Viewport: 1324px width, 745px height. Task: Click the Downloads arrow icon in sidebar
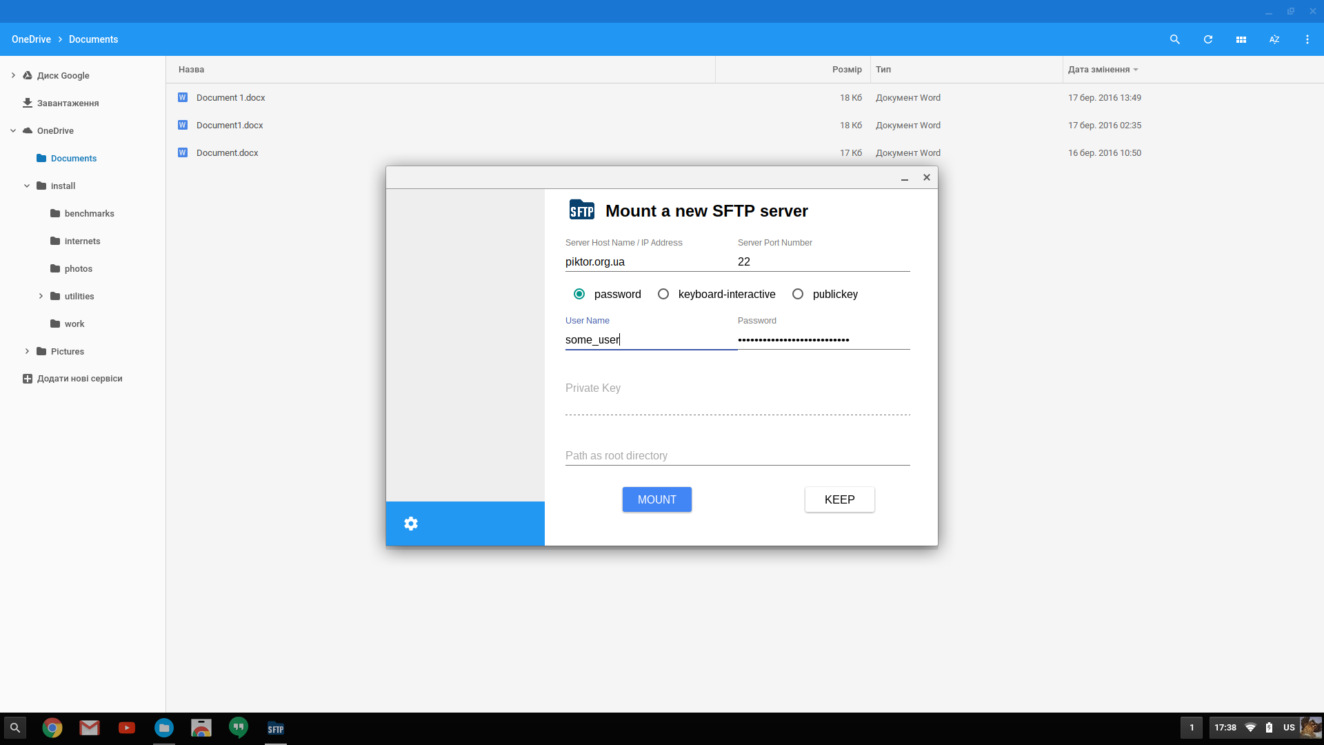point(28,103)
